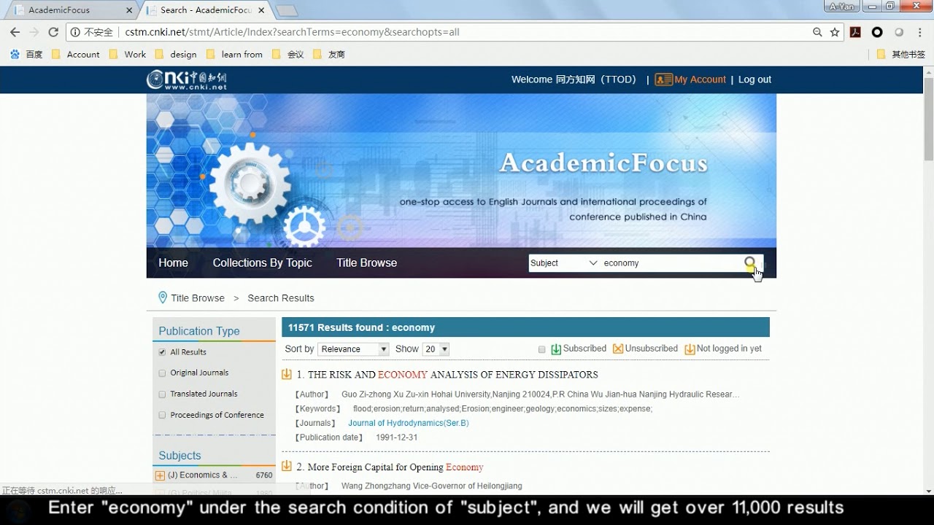
Task: Open the 其他书签 bookmarks folder
Action: click(901, 54)
